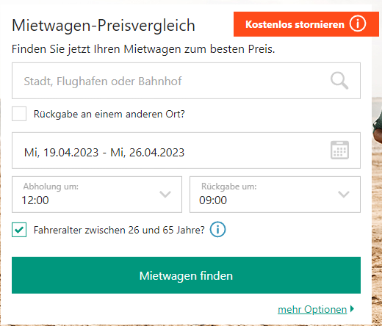Screen dimensions: 382x326
Task: Expand the Rückgabe um chevron arrow
Action: [344, 195]
